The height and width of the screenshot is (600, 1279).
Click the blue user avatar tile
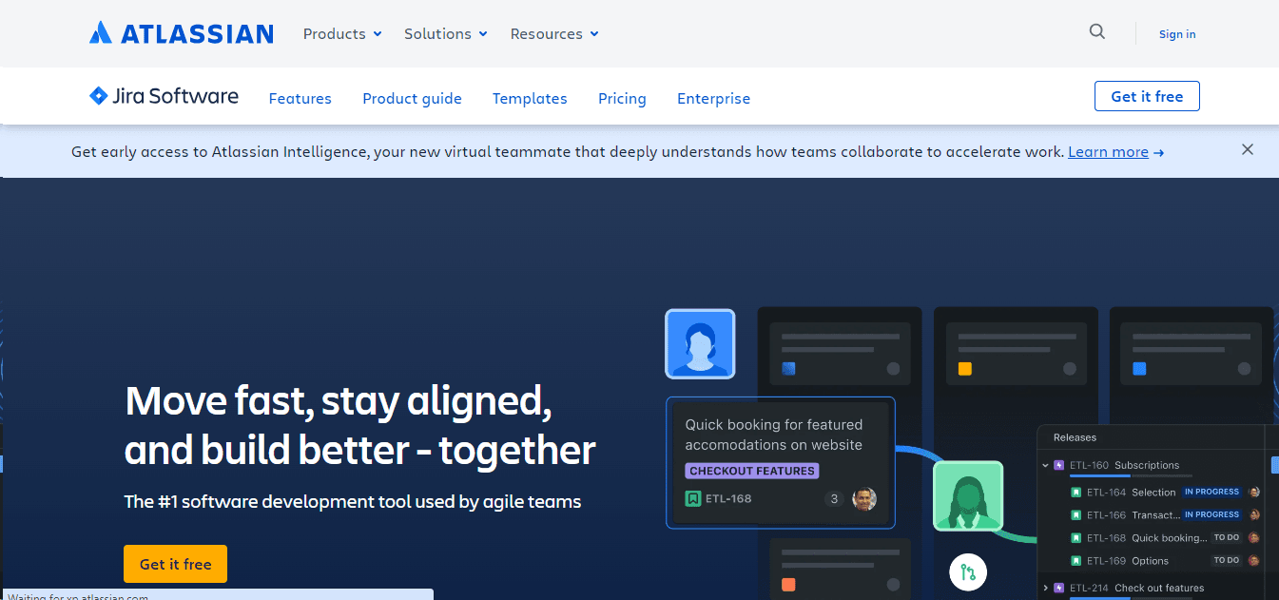click(x=700, y=343)
